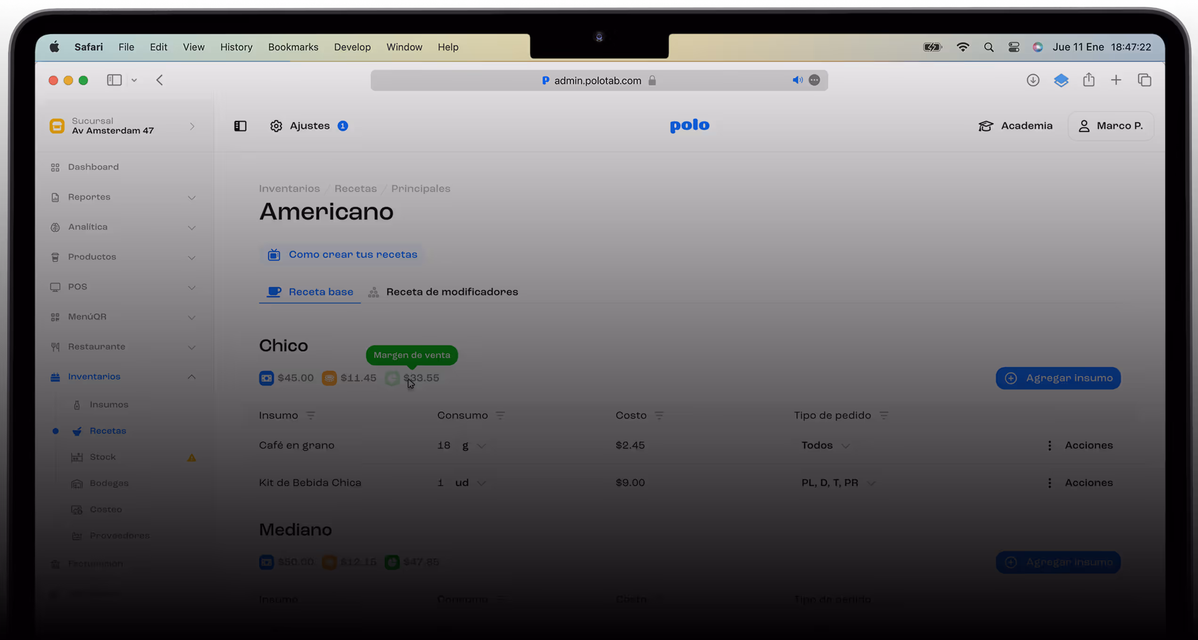Click the sale price icon showing $45.00
1198x640 pixels.
point(266,378)
